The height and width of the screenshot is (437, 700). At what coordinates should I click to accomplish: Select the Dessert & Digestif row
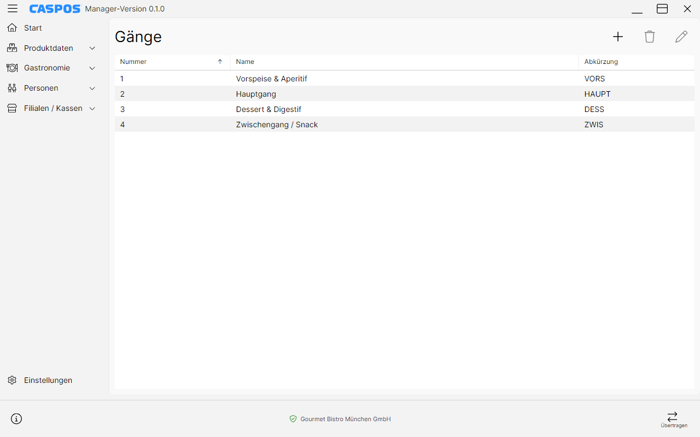[405, 109]
